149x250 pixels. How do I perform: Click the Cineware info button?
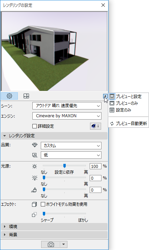95,126
